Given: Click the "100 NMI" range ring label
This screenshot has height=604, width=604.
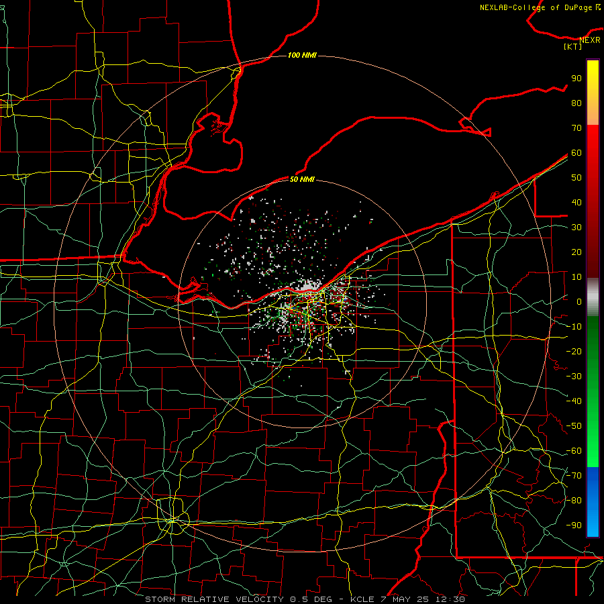Looking at the screenshot, I should click(302, 56).
